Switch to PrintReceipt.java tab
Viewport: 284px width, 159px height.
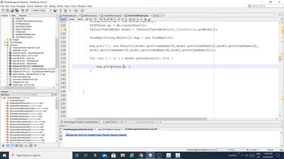[69, 16]
